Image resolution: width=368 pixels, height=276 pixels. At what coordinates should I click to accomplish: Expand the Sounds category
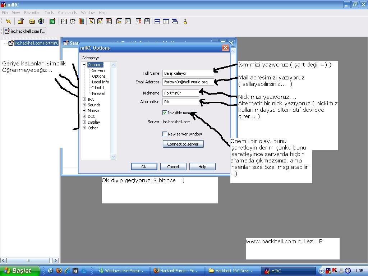pos(84,105)
